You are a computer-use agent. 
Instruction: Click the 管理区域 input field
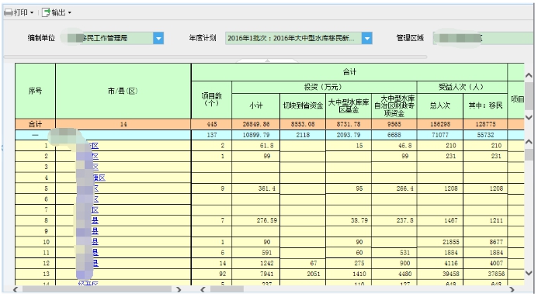point(483,38)
